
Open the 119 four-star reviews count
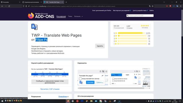(149, 36)
